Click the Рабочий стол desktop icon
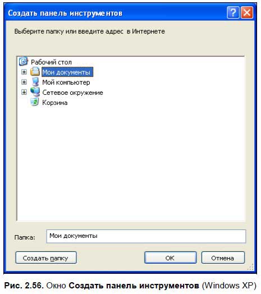 coord(23,62)
